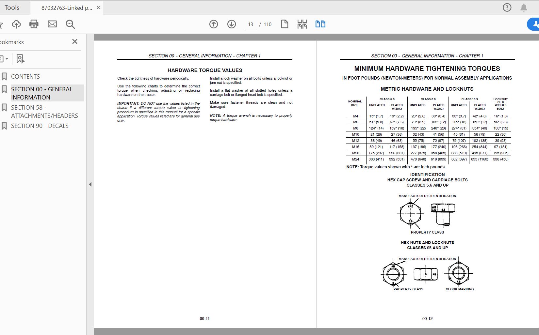Select the 87032763-Linked document tab

pyautogui.click(x=67, y=8)
